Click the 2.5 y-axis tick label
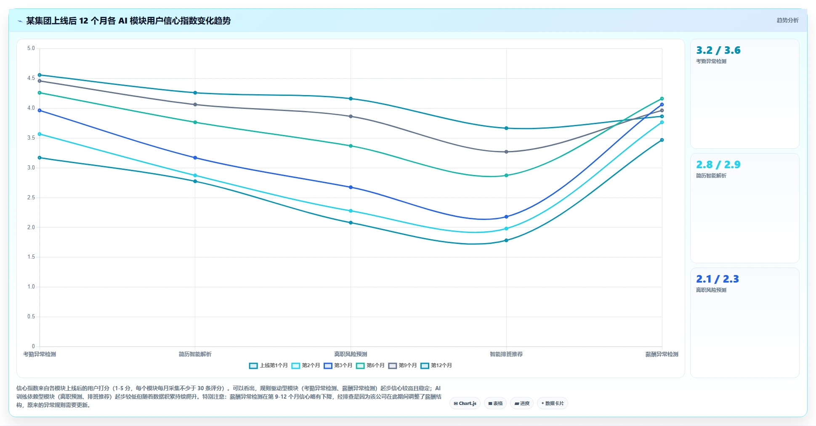This screenshot has width=816, height=426. (x=31, y=198)
